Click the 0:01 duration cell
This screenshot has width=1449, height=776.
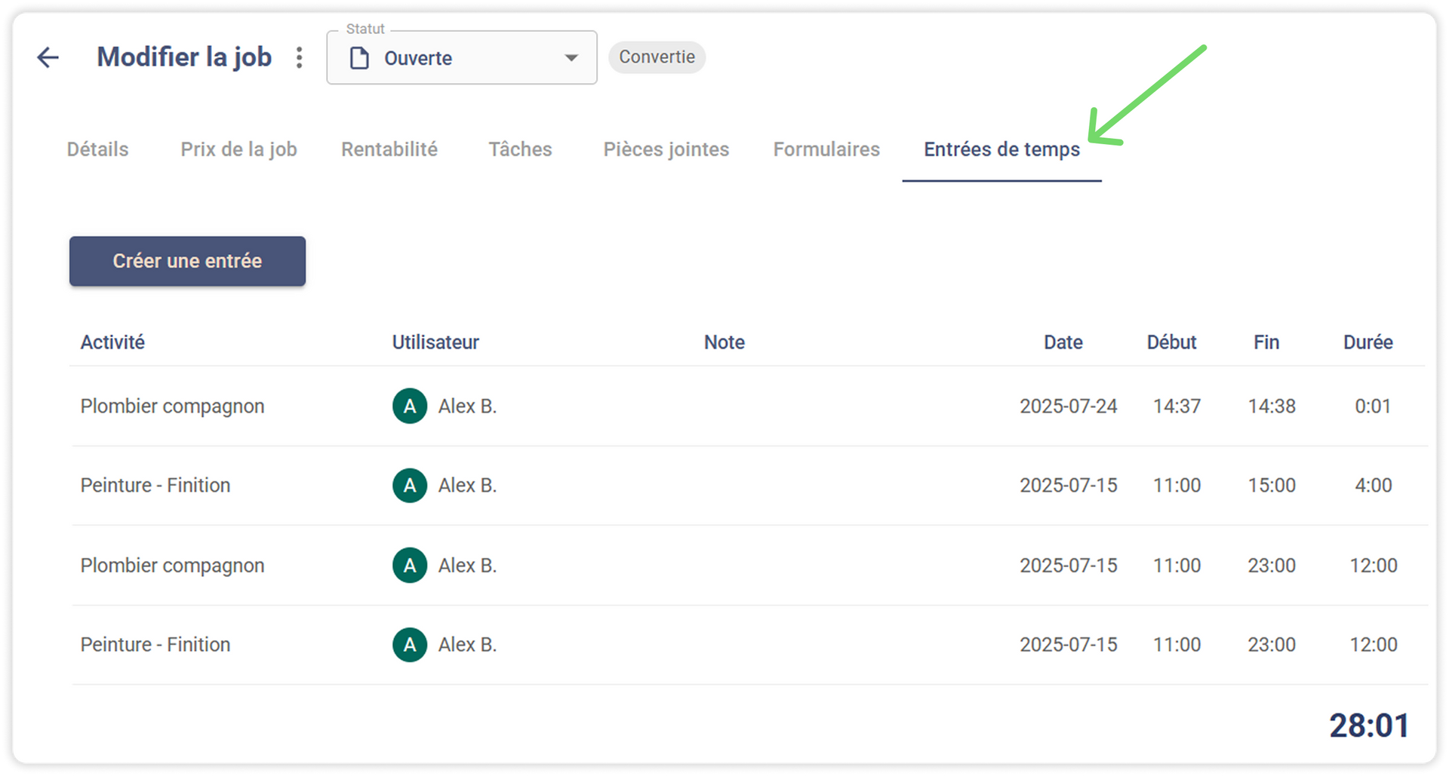click(1372, 406)
